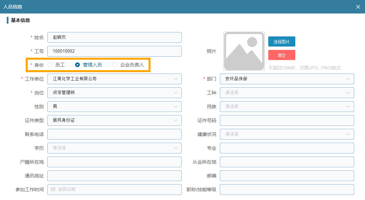Image resolution: width=365 pixels, height=200 pixels.
Task: Open the 健康状况 dropdown
Action: click(287, 134)
